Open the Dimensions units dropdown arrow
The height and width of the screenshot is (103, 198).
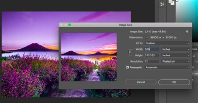[147, 37]
